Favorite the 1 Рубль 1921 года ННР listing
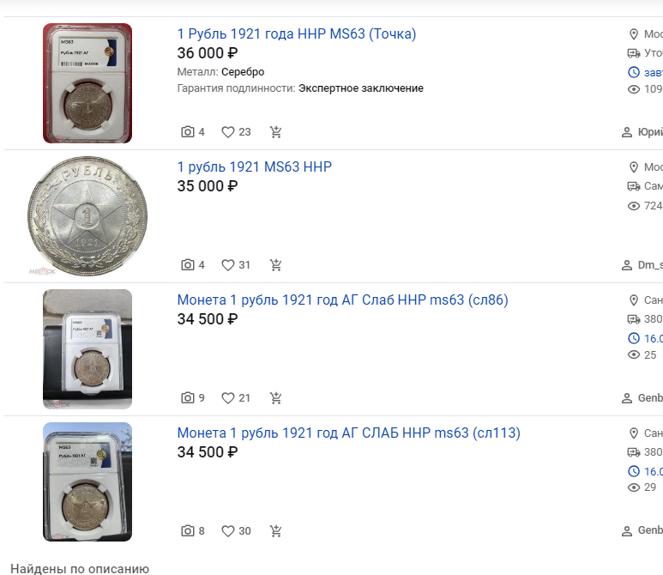Image resolution: width=663 pixels, height=575 pixels. pyautogui.click(x=228, y=132)
